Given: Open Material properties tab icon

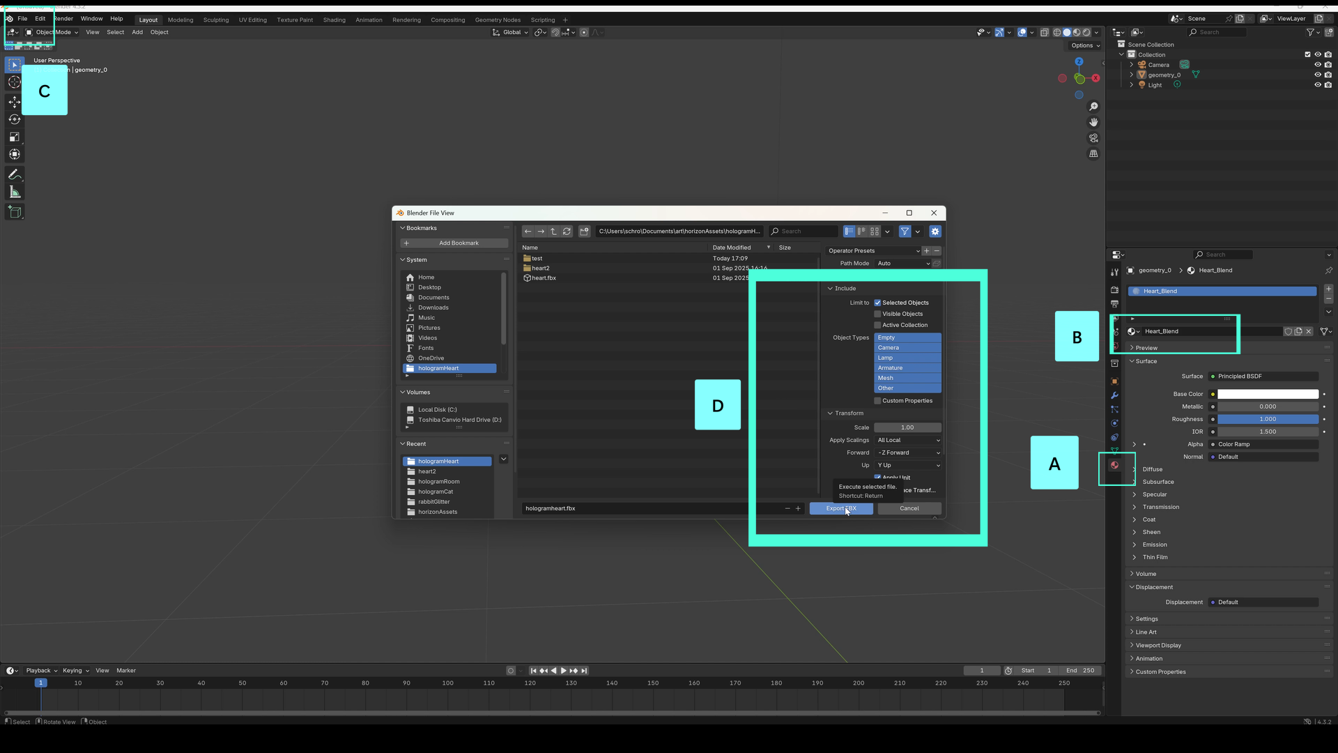Looking at the screenshot, I should coord(1114,465).
